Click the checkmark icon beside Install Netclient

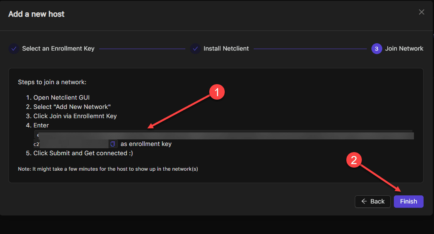[195, 49]
